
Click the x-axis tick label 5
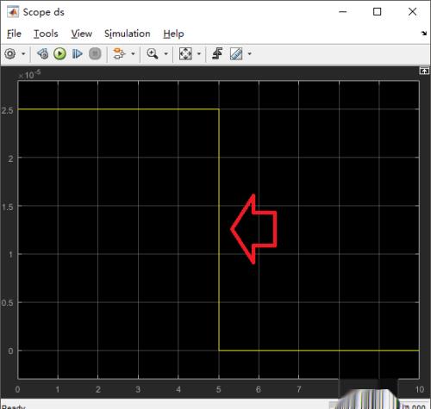[x=219, y=389]
